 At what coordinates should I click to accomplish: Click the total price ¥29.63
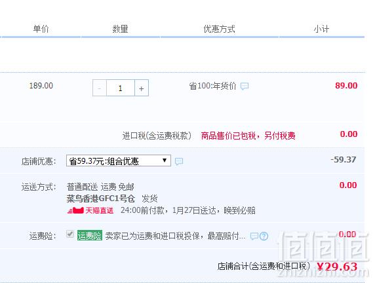pyautogui.click(x=337, y=267)
